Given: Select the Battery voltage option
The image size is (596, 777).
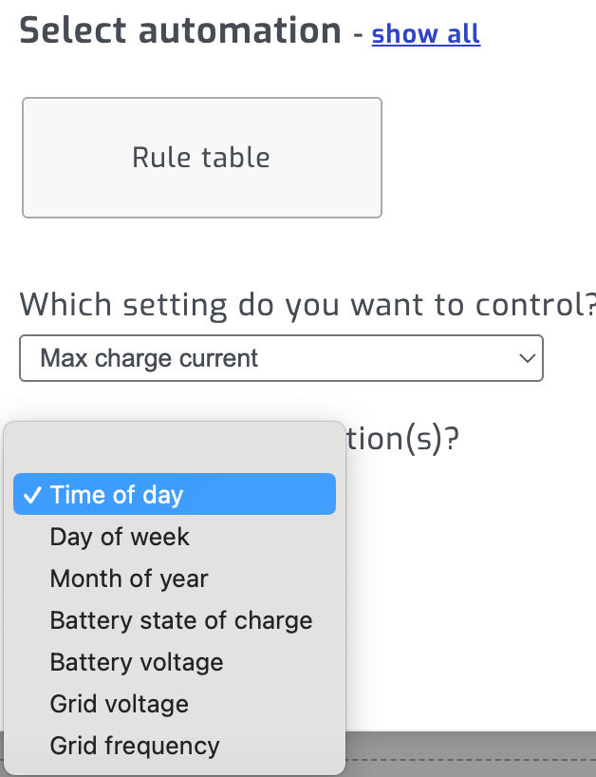Looking at the screenshot, I should tap(137, 662).
